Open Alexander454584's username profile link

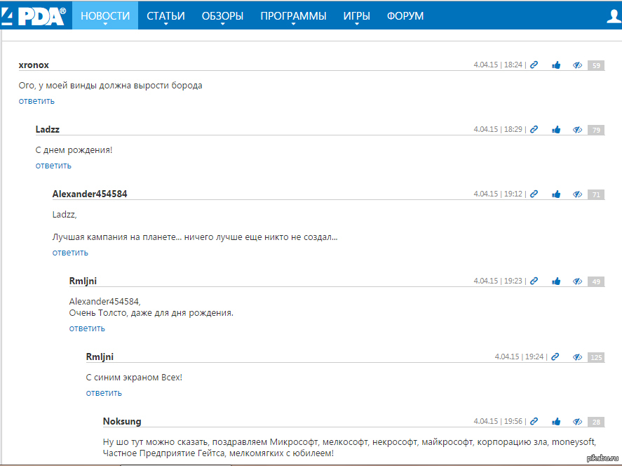click(x=90, y=194)
